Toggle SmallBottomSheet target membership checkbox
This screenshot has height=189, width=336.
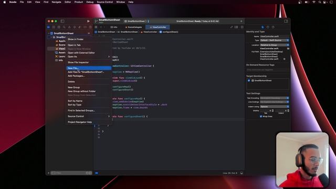(x=249, y=80)
